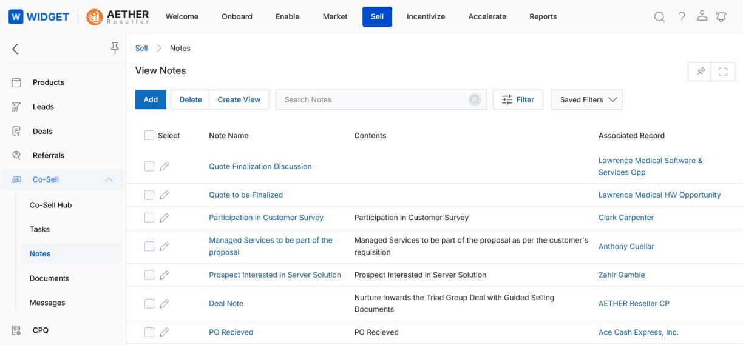Open Lawrence Medical HW Opportunity record
The width and height of the screenshot is (743, 345).
click(660, 195)
